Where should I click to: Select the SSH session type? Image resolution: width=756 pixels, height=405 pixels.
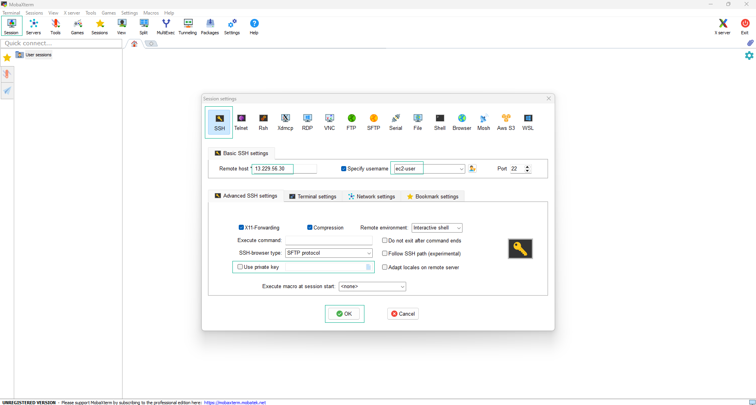219,122
